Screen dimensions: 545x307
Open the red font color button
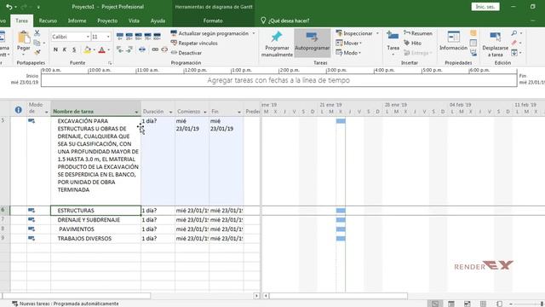(102, 50)
